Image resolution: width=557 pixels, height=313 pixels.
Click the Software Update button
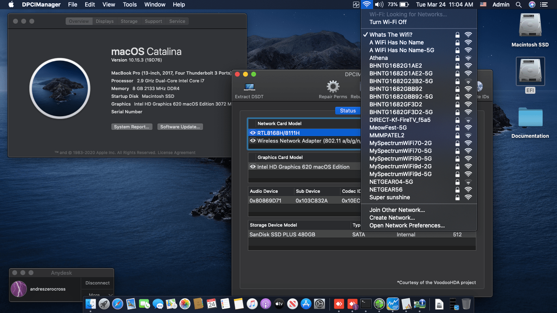(x=180, y=127)
